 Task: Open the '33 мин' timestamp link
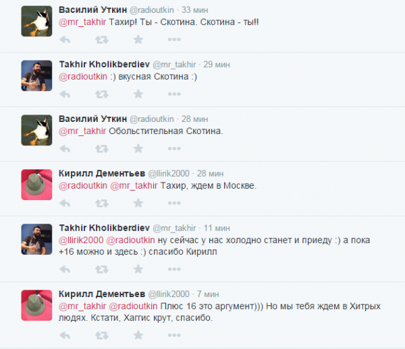click(195, 10)
